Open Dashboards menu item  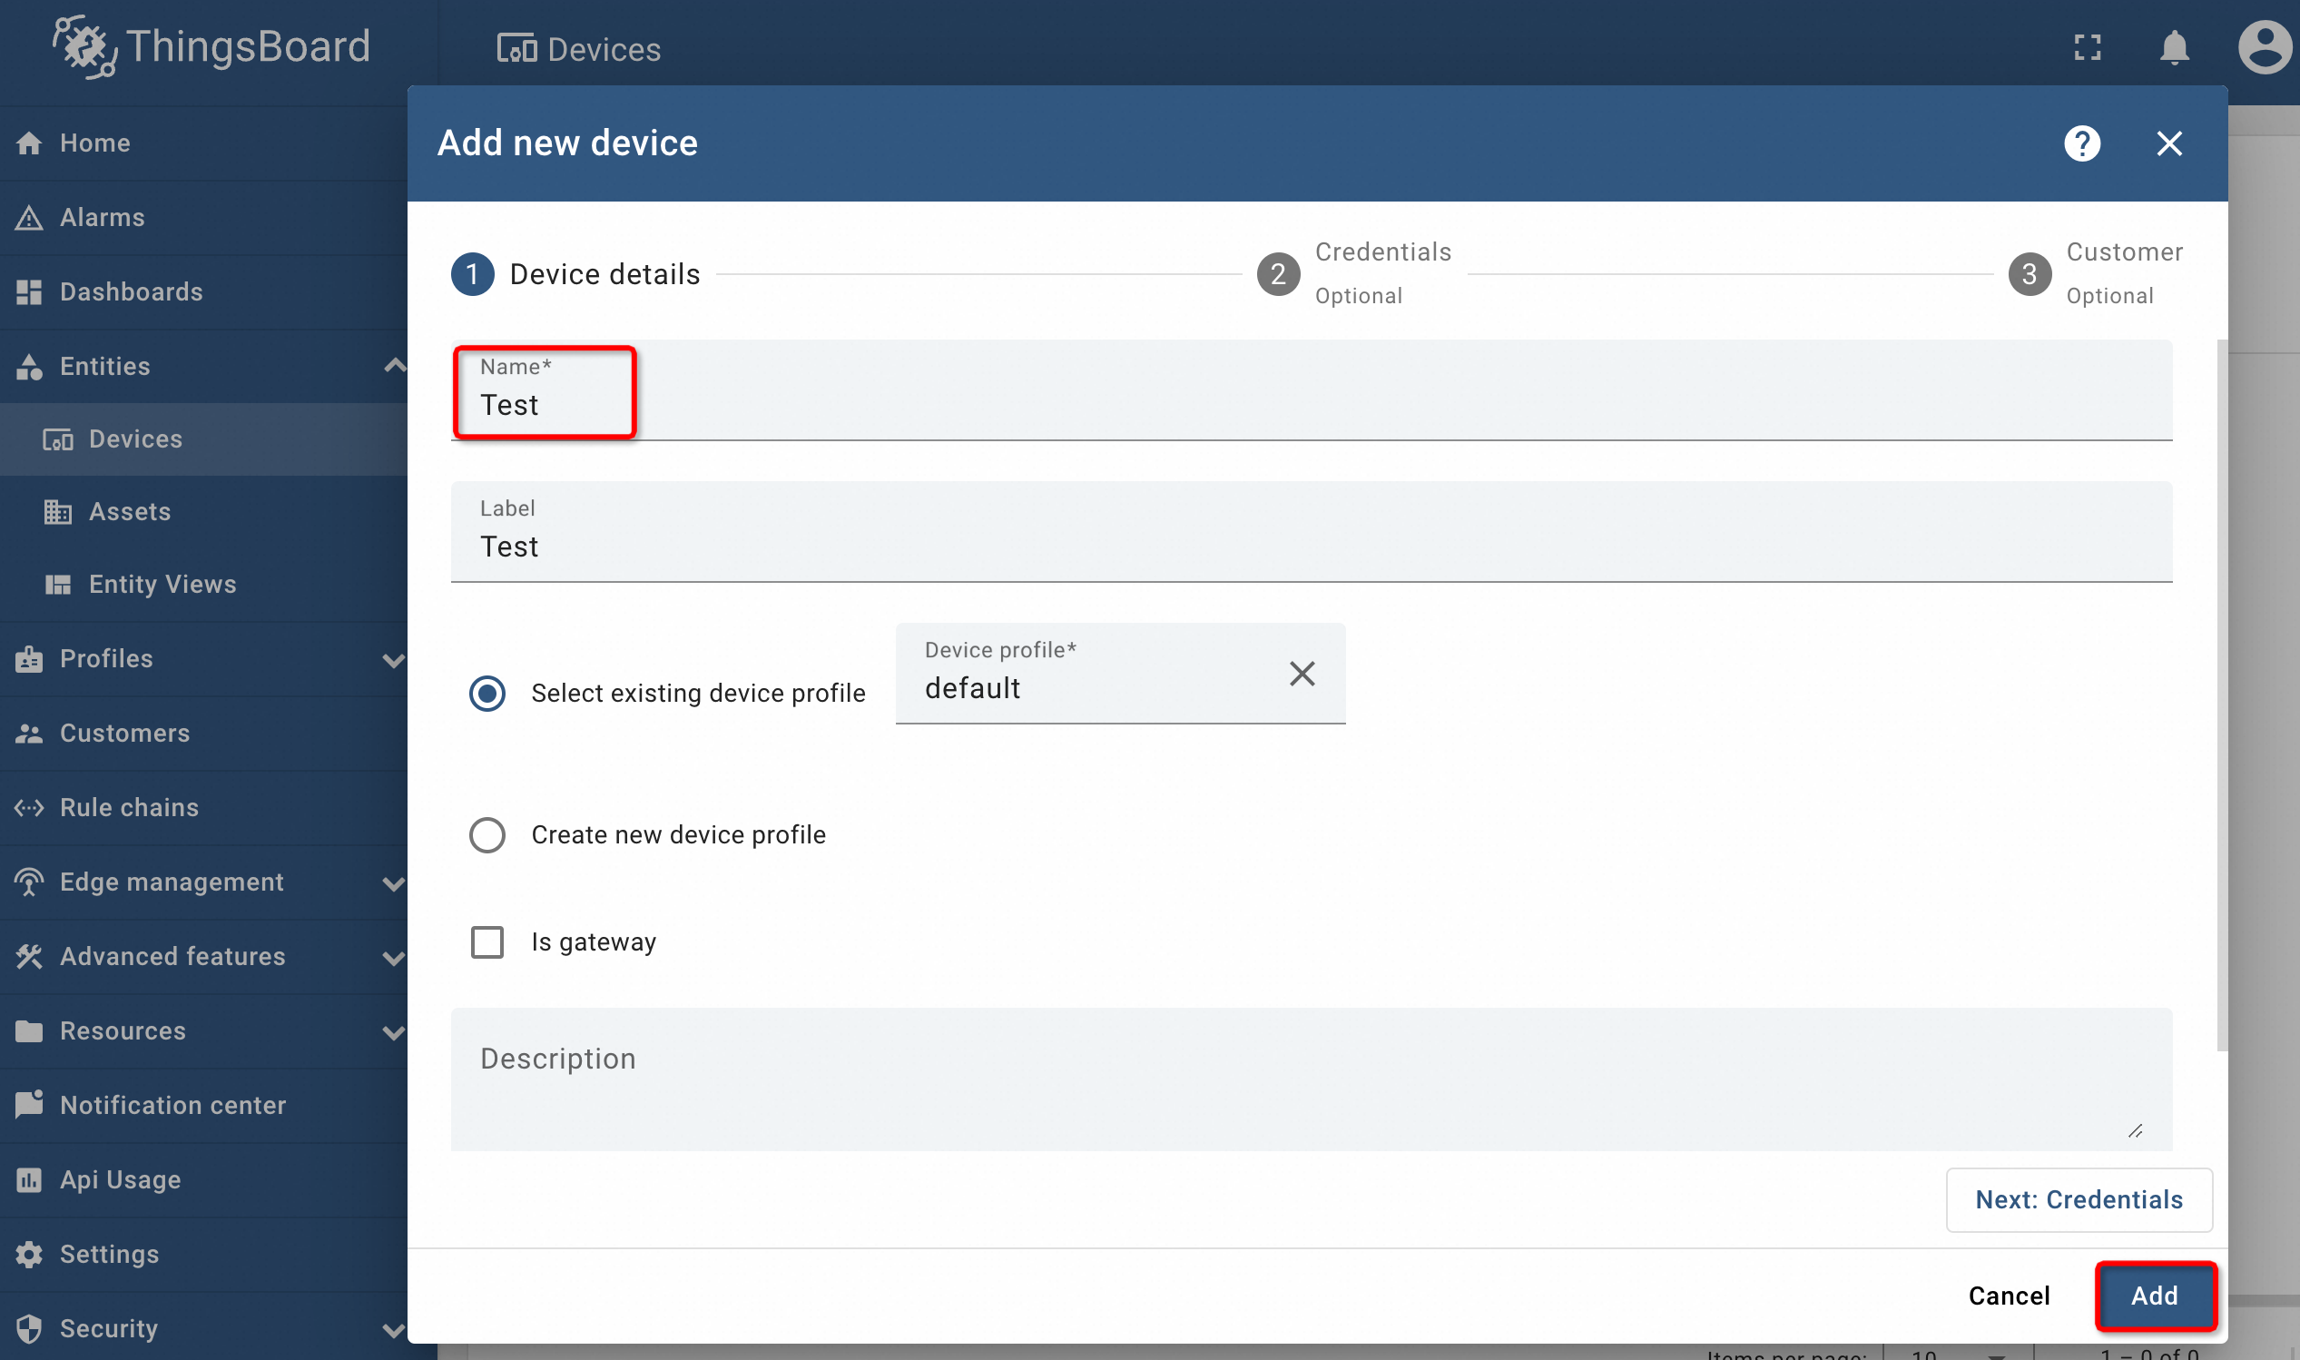[203, 291]
